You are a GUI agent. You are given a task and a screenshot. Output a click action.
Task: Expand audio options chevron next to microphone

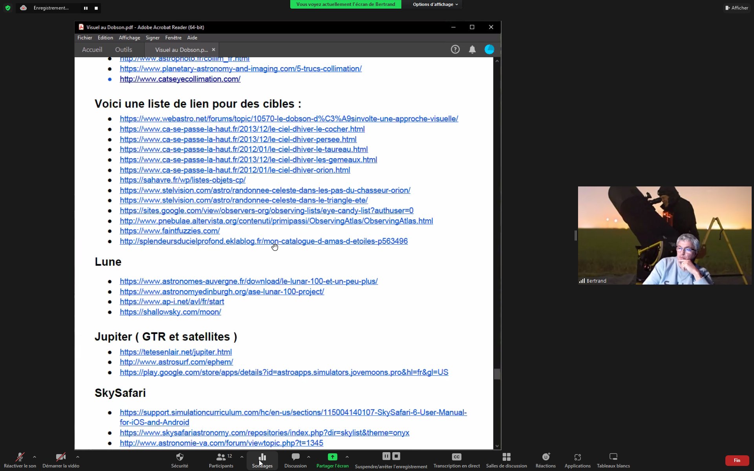(35, 457)
